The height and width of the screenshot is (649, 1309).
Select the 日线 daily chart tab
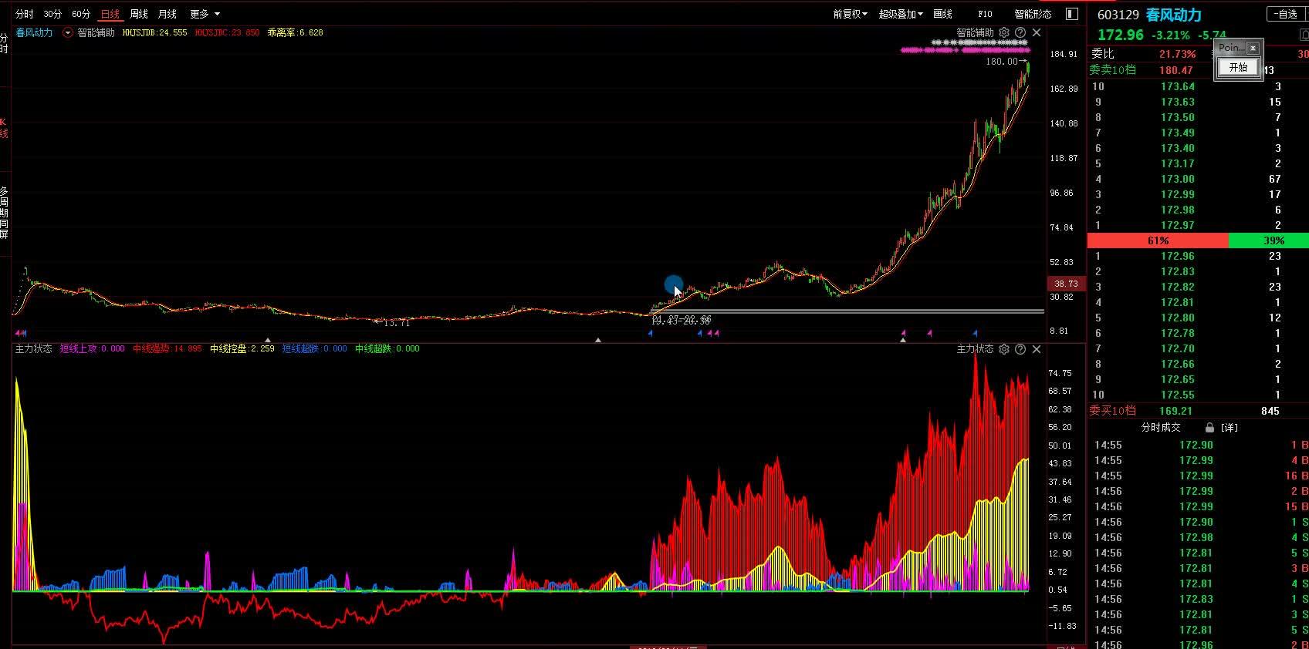pos(110,14)
